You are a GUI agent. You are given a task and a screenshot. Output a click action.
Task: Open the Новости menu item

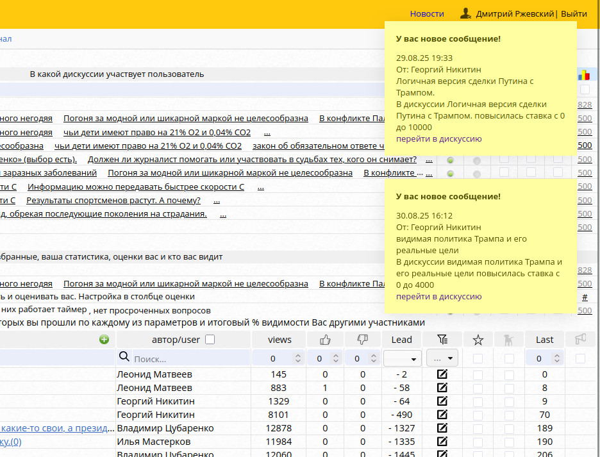tap(427, 13)
